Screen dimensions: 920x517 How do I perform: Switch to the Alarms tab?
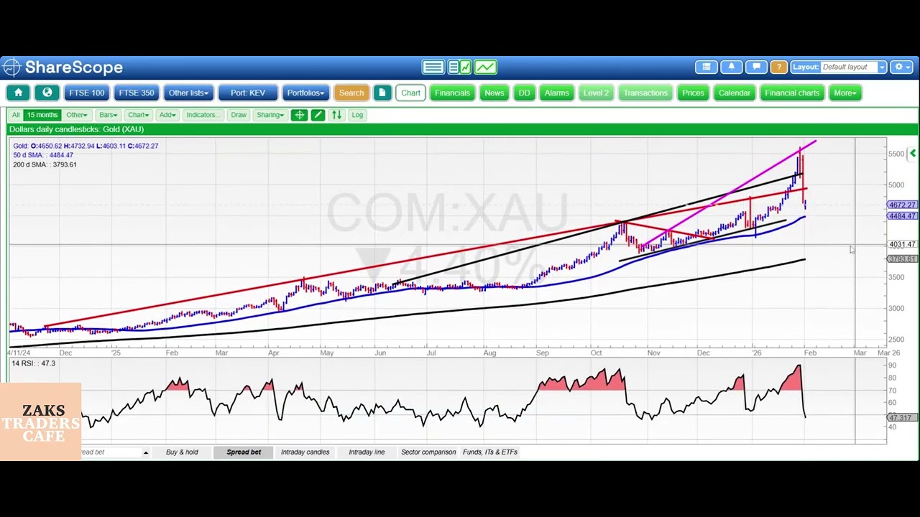point(557,93)
